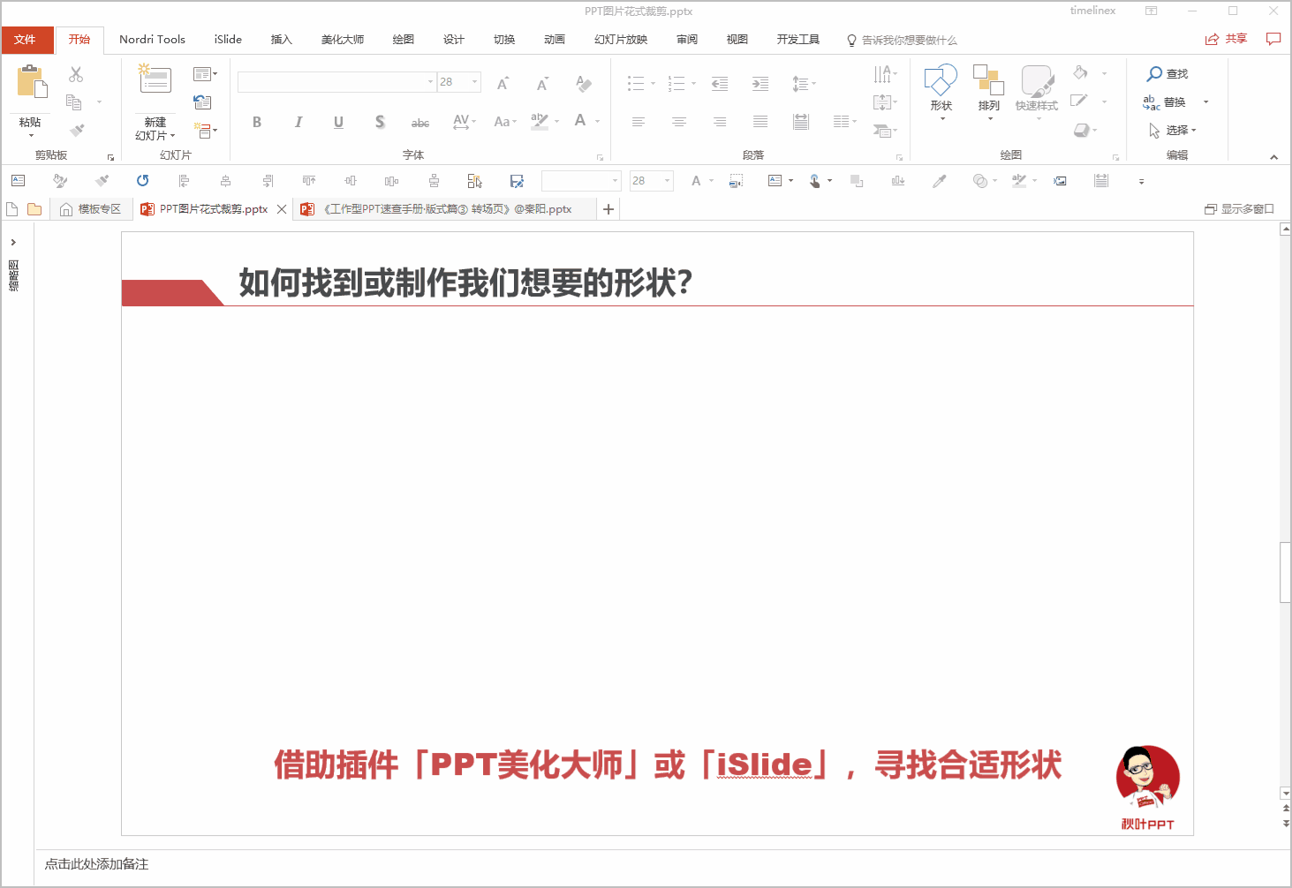Center paragraph text
This screenshot has width=1292, height=888.
click(679, 122)
